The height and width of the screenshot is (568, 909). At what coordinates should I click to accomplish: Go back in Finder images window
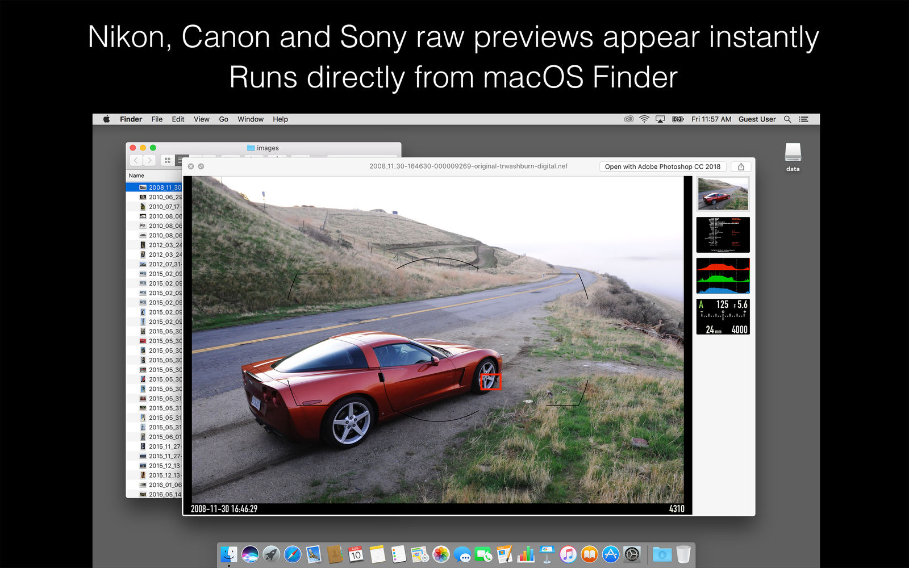(136, 161)
